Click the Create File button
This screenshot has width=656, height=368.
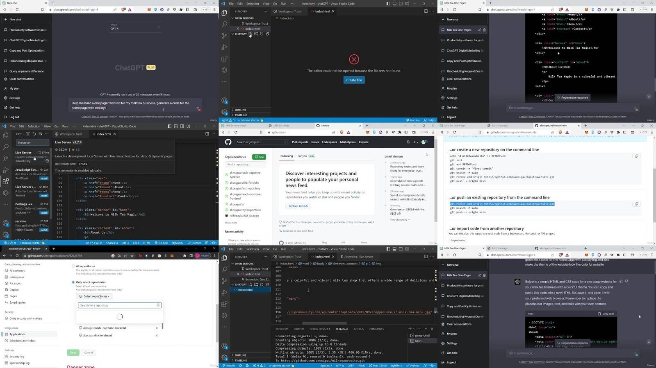click(354, 80)
